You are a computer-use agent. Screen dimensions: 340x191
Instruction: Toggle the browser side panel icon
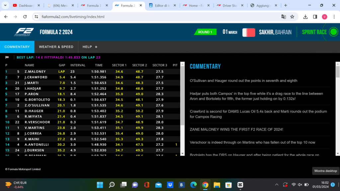point(315,17)
